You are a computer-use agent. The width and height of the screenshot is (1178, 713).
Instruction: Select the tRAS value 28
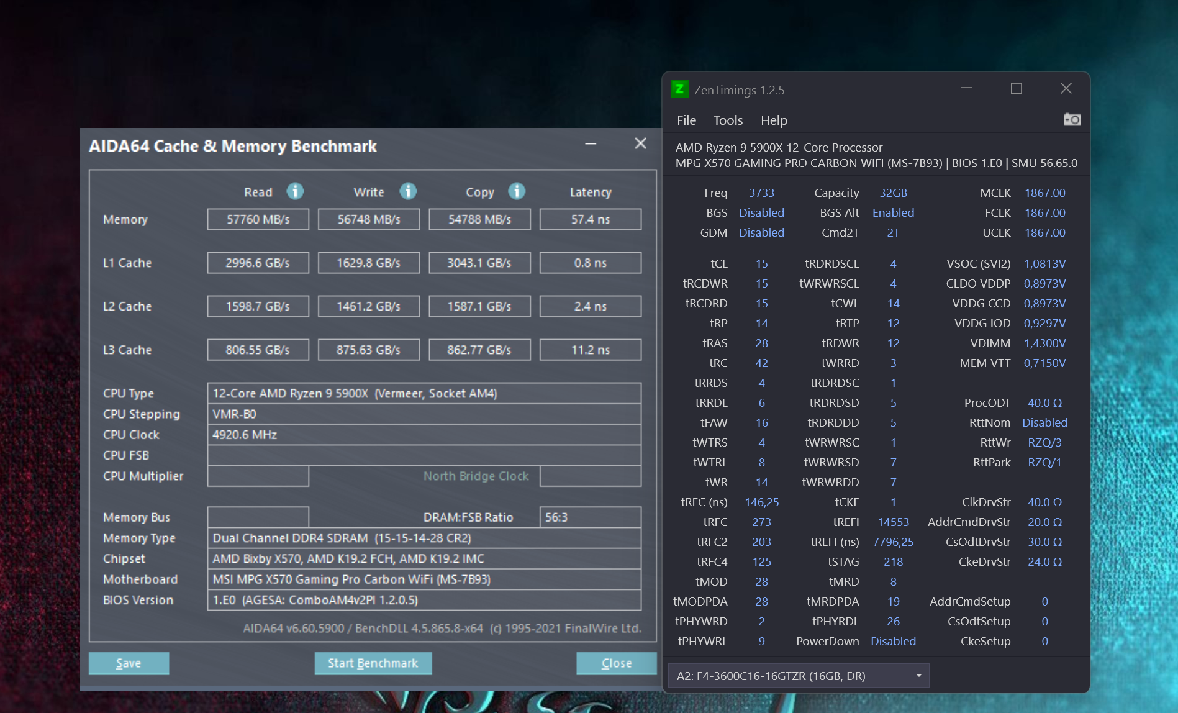pos(761,343)
